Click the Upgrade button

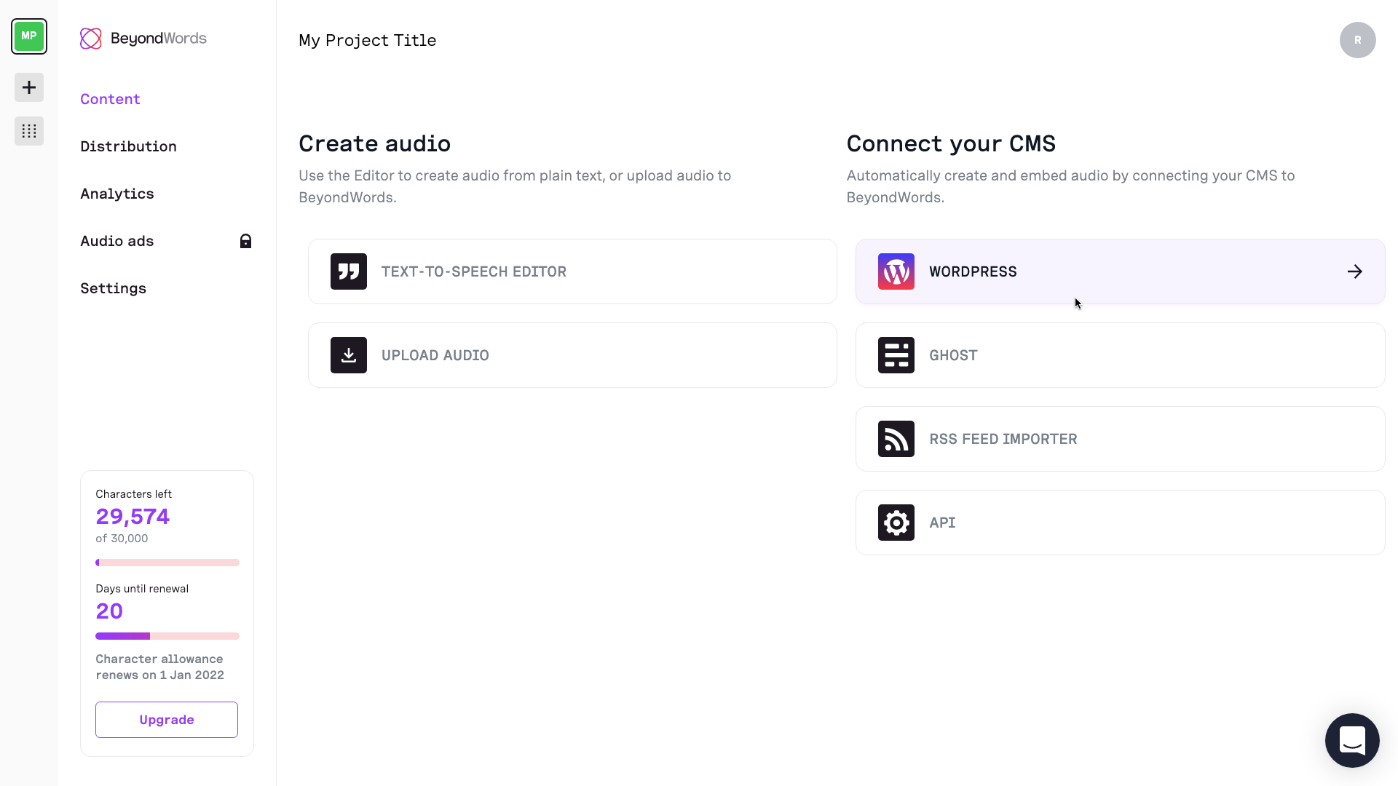point(167,720)
